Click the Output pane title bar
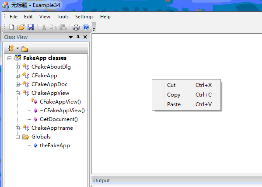This screenshot has height=187, width=262. pyautogui.click(x=177, y=180)
